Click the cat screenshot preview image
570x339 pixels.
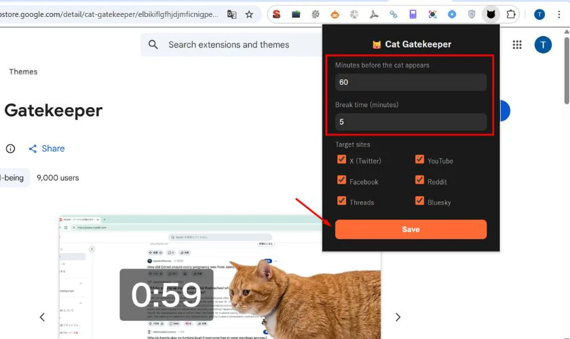pyautogui.click(x=220, y=277)
